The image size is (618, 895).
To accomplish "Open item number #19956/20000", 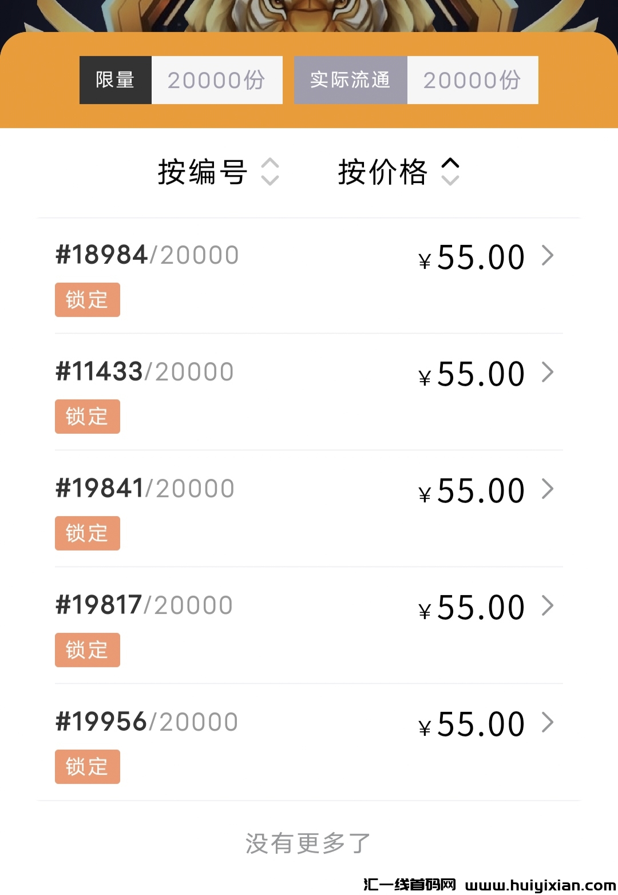I will point(146,722).
